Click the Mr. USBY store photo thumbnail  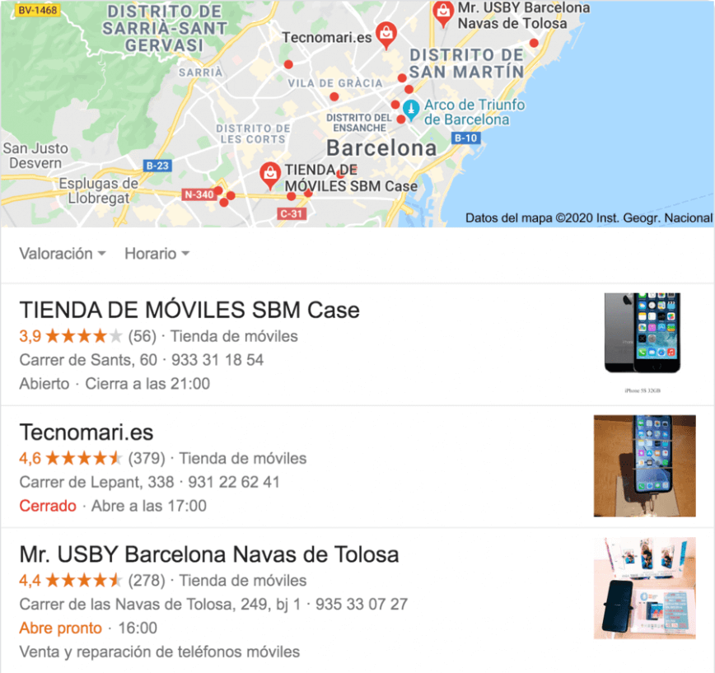click(x=645, y=587)
